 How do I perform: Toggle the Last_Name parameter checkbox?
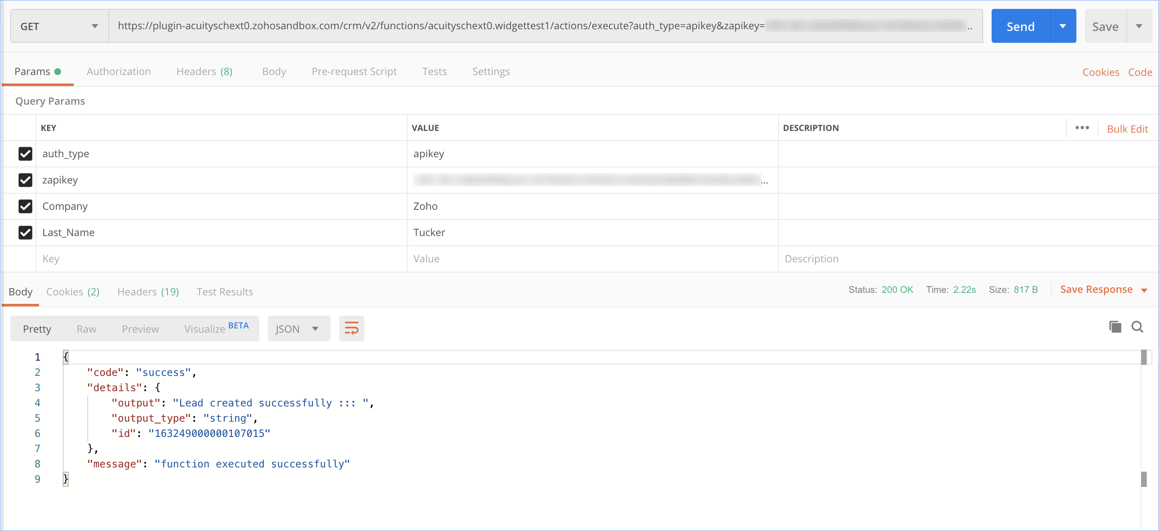25,233
